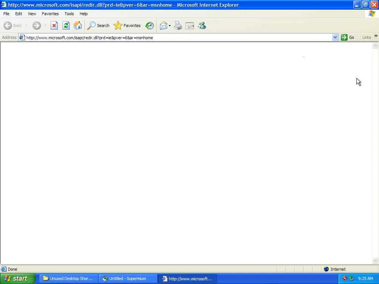Open the Windows Start menu

17,279
